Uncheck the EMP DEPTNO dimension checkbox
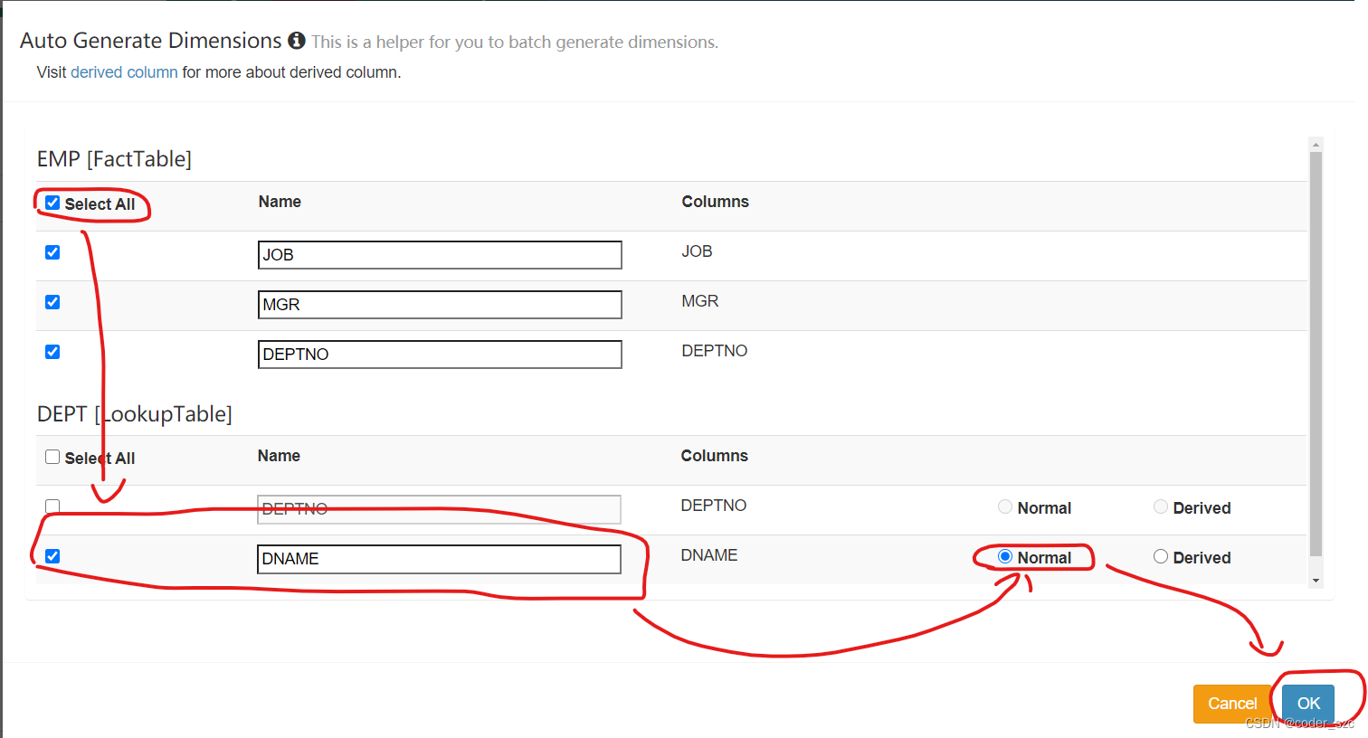Screen dimensions: 1368x738 52,352
